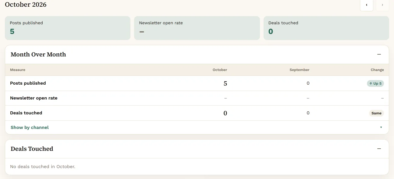Image resolution: width=394 pixels, height=179 pixels.
Task: Go to the next month
Action: [x=382, y=5]
